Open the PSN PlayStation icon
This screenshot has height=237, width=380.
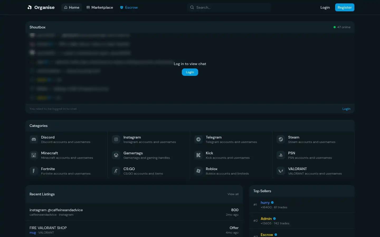[x=281, y=155]
